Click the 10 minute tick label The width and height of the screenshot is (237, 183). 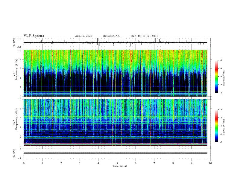pyautogui.click(x=210, y=163)
